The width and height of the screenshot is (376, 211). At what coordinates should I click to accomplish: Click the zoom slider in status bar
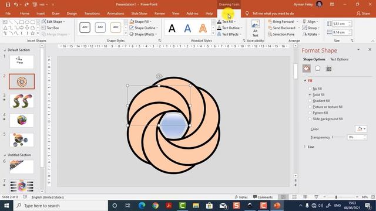point(341,197)
